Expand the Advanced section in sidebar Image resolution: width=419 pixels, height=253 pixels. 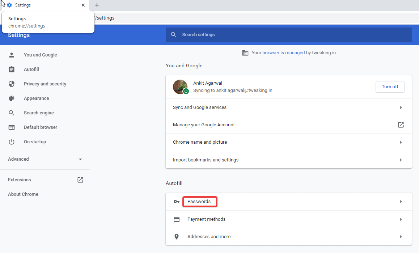[x=80, y=159]
